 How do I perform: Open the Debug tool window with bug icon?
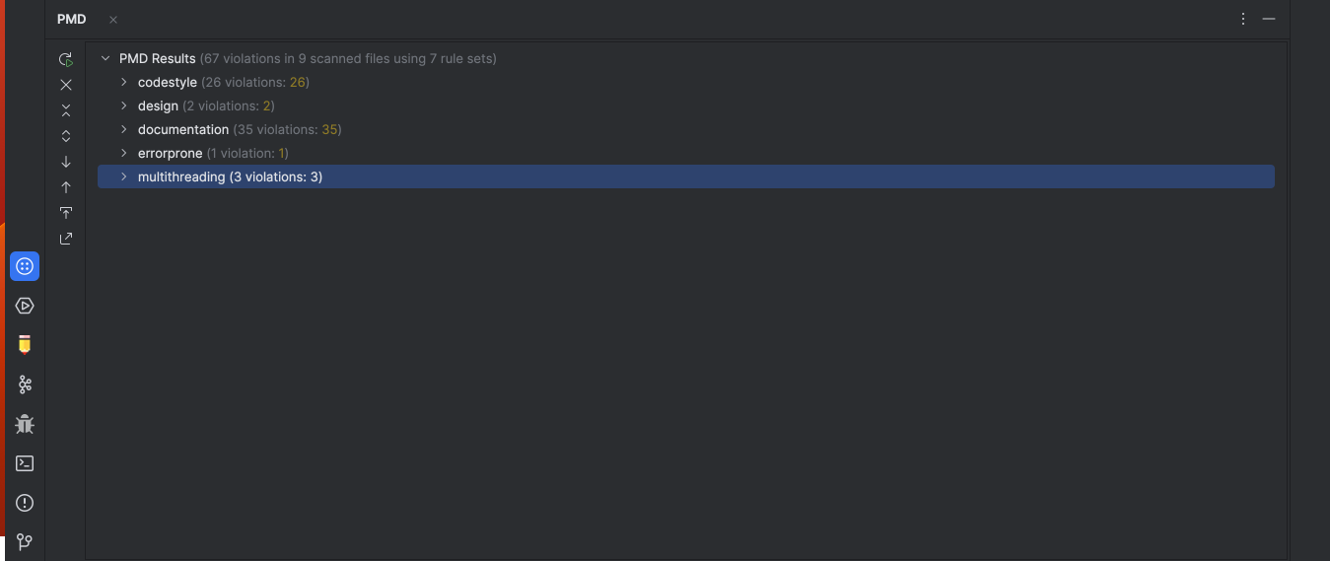pos(25,424)
